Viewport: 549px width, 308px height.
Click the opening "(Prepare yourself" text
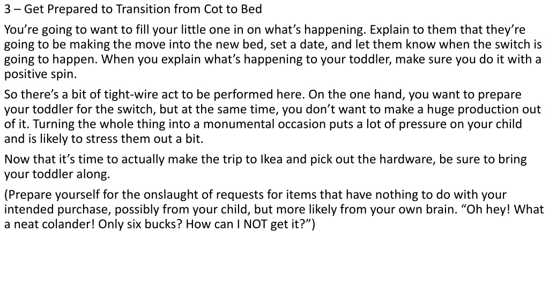pyautogui.click(x=52, y=195)
